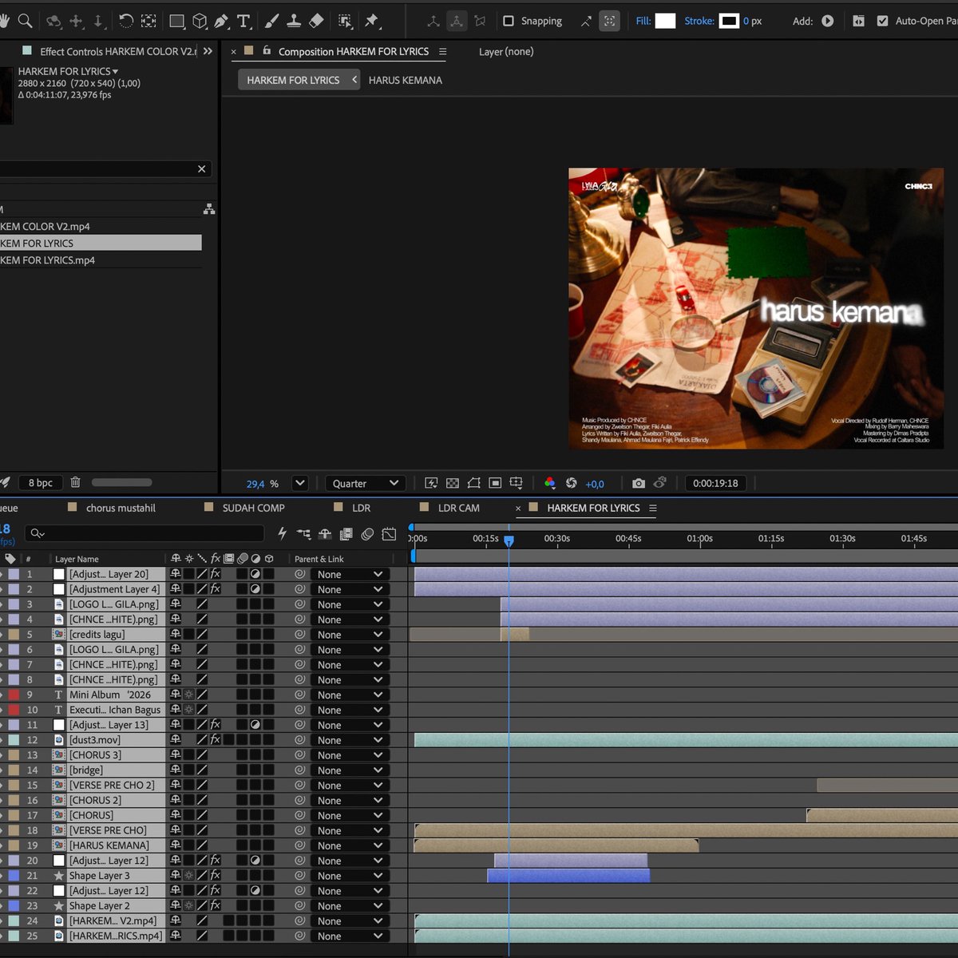
Task: Enable Motion Blur timeline switch
Action: pos(367,534)
